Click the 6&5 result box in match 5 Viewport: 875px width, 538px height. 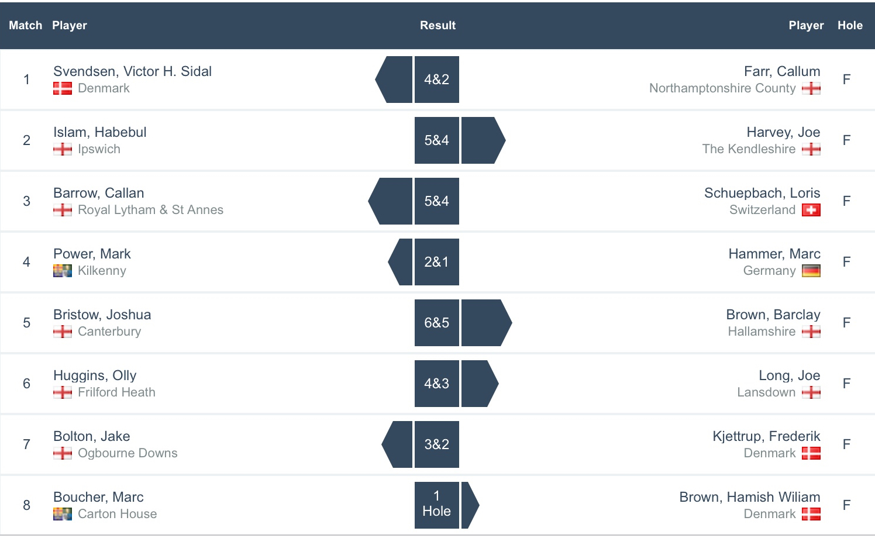[436, 323]
